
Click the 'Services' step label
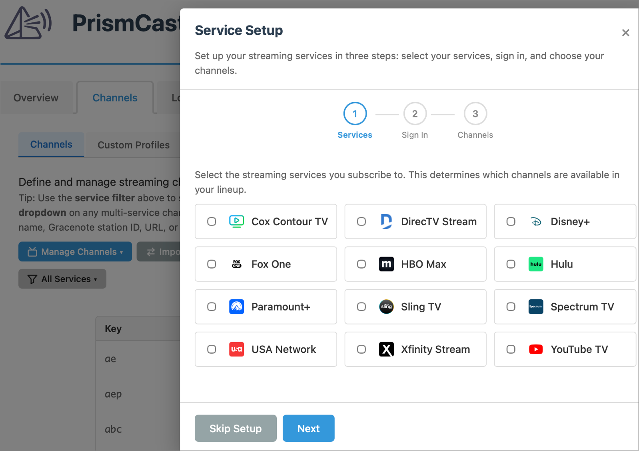coord(355,135)
